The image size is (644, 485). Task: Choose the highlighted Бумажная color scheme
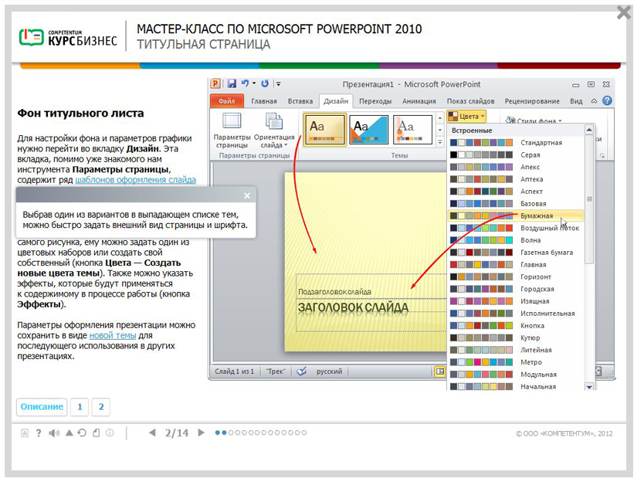516,215
